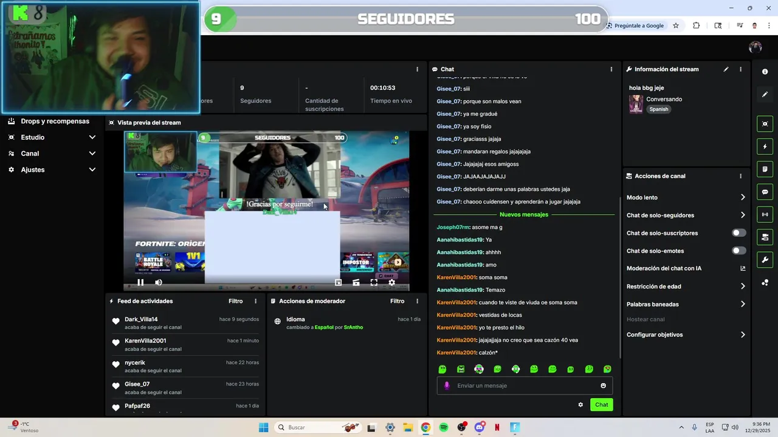Bookmark this page with the star icon
This screenshot has height=437, width=778.
pos(676,25)
